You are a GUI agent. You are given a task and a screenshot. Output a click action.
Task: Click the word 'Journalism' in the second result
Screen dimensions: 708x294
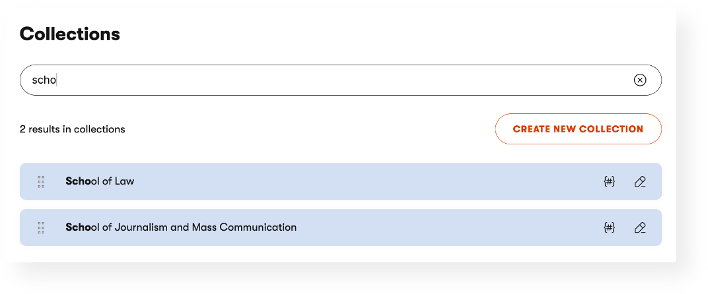(x=141, y=227)
